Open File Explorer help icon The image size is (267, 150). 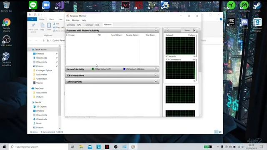[221, 19]
